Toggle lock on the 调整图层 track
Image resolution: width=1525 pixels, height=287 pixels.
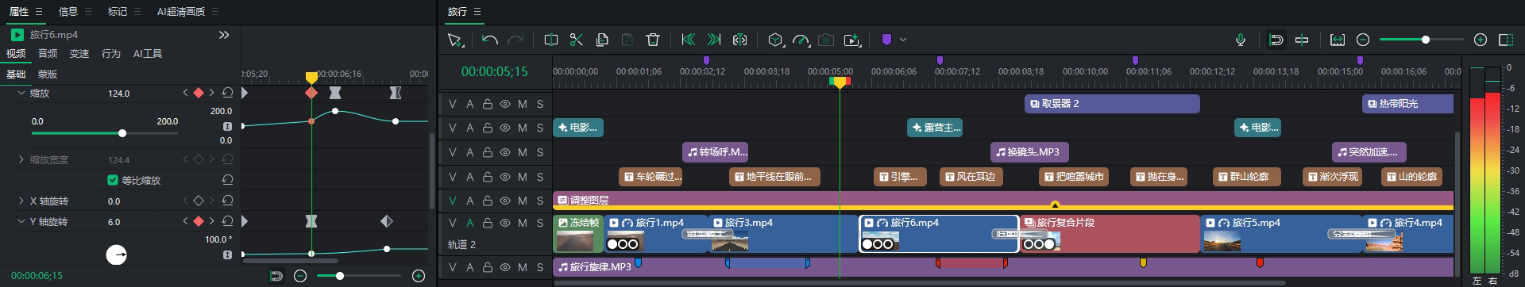point(488,201)
